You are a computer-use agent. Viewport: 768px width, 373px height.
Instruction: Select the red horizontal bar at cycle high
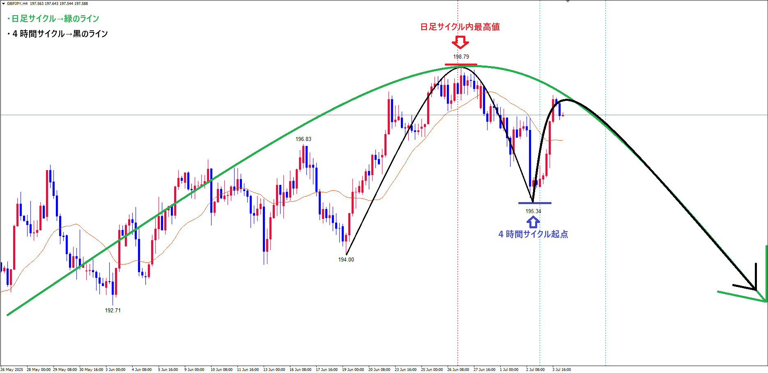461,64
